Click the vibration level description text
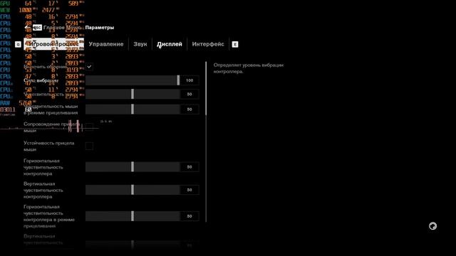The height and width of the screenshot is (256, 456). click(249, 68)
